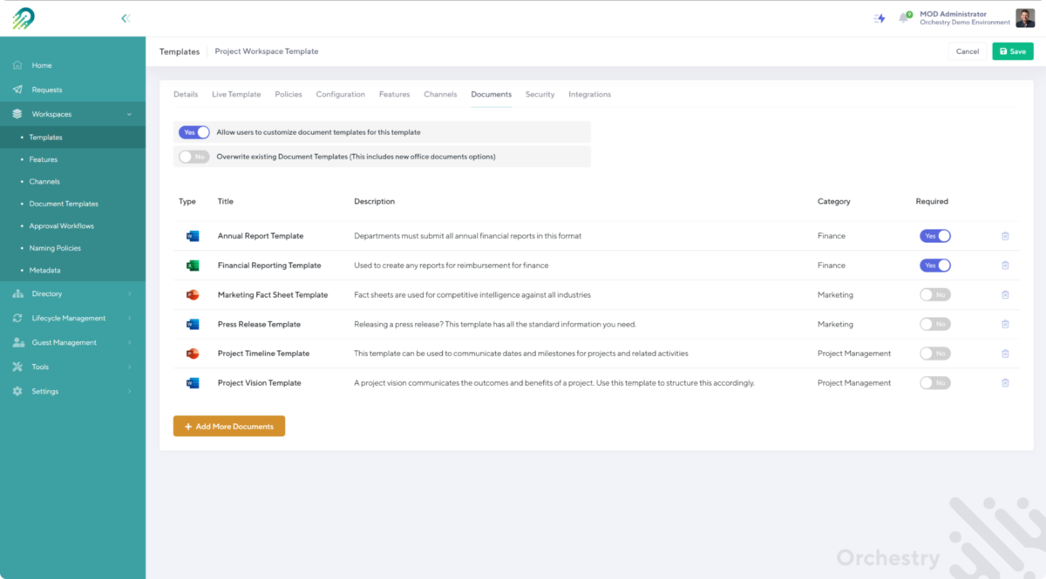1046x579 pixels.
Task: Switch to the Details tab
Action: click(x=186, y=94)
